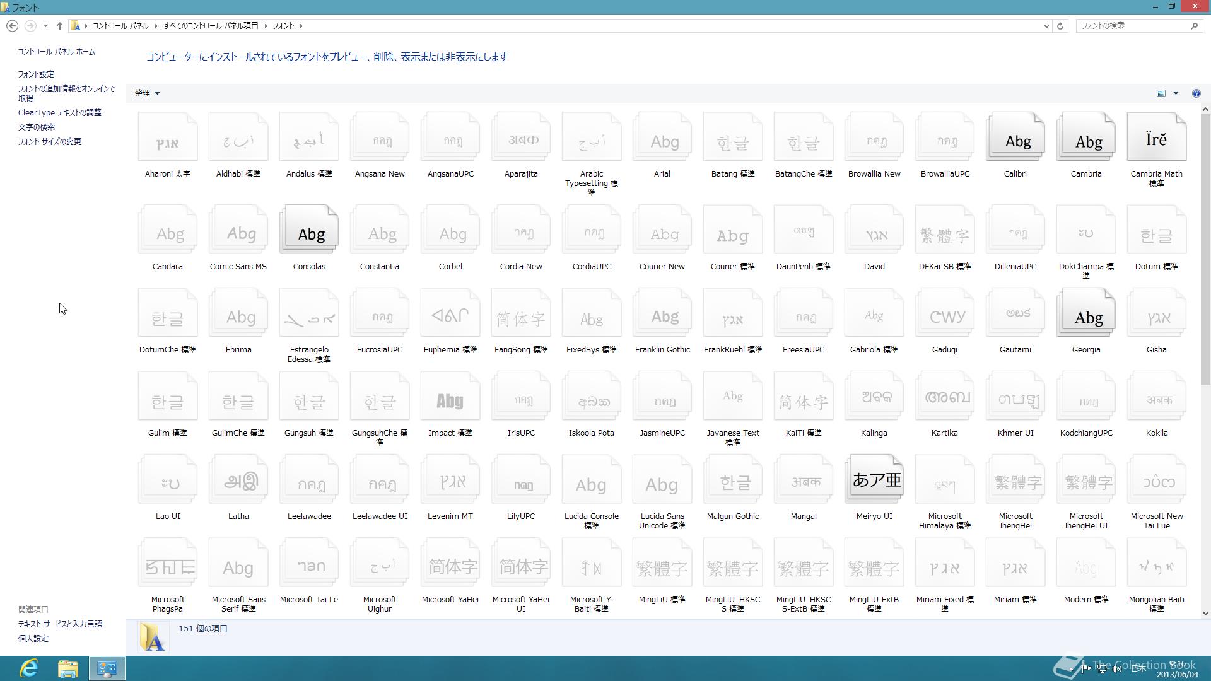Select the Franklin Gothic font icon
Image resolution: width=1211 pixels, height=681 pixels.
[x=662, y=313]
